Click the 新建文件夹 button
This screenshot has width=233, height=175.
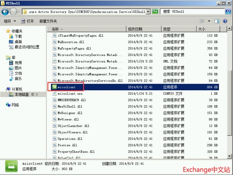point(48,21)
